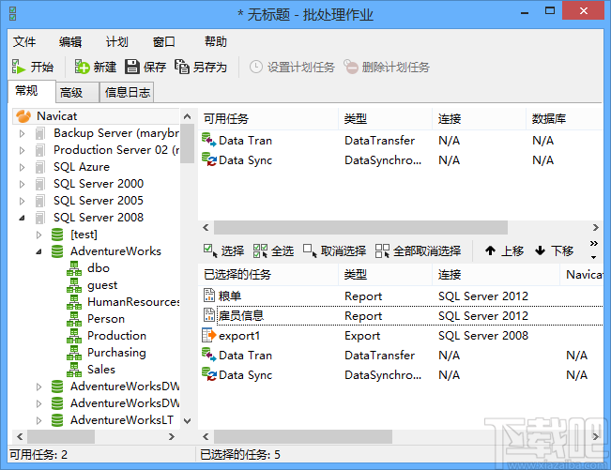Click the 粮单 report icon
Viewport: 611px width, 470px height.
[x=209, y=296]
